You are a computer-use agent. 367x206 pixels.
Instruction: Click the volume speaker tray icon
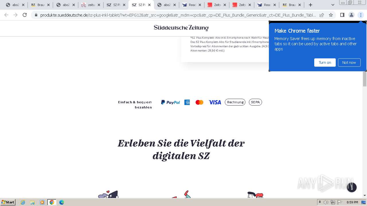(x=326, y=202)
